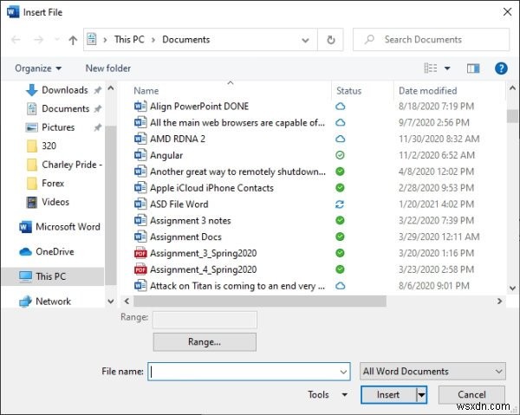Image resolution: width=520 pixels, height=415 pixels.
Task: Refresh the Documents folder listing
Action: (331, 40)
